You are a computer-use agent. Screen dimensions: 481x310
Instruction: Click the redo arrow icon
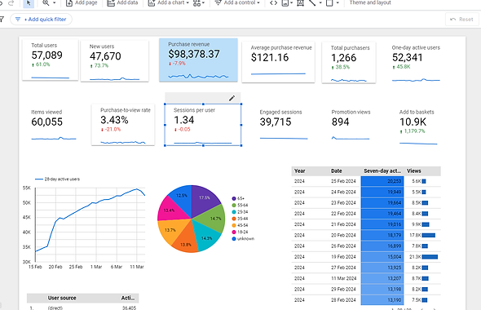[11, 2]
